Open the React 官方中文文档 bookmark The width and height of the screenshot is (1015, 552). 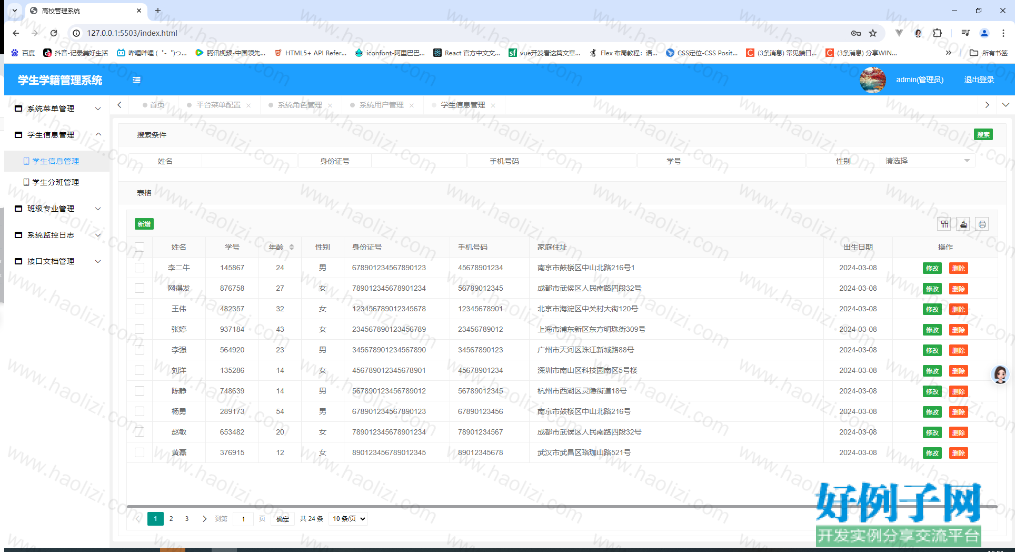click(467, 53)
